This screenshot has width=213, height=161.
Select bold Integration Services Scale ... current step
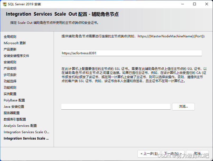point(26,138)
